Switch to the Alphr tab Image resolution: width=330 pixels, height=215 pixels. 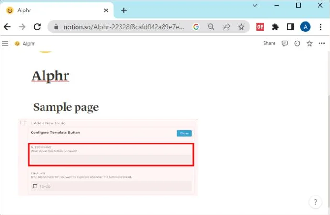(57, 10)
